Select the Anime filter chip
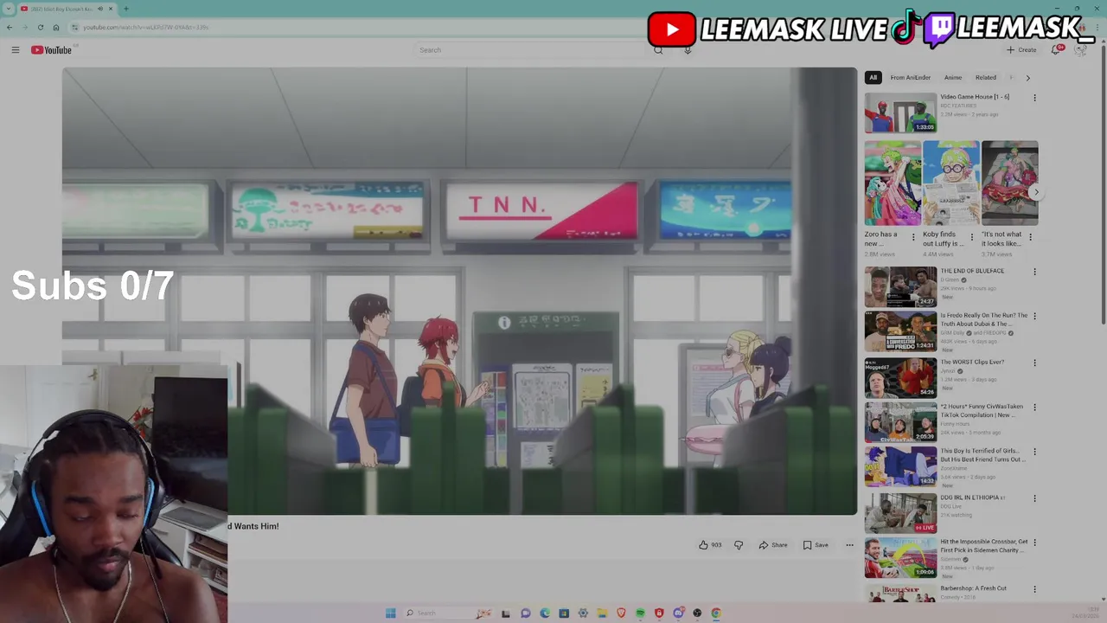The width and height of the screenshot is (1107, 623). click(x=952, y=78)
